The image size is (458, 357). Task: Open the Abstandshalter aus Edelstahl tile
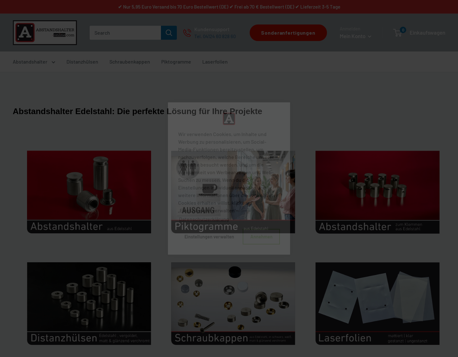click(89, 192)
